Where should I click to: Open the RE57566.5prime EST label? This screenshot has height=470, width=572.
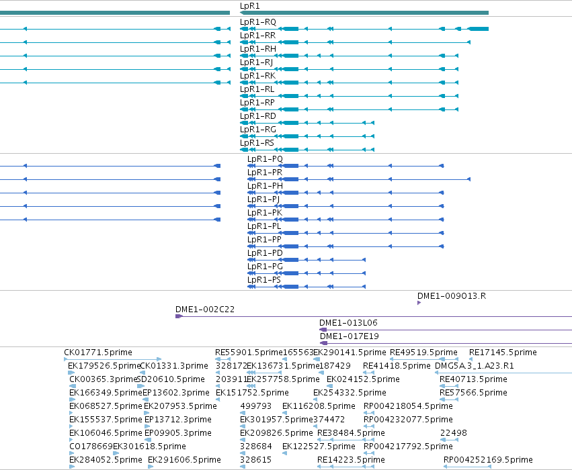tap(473, 393)
